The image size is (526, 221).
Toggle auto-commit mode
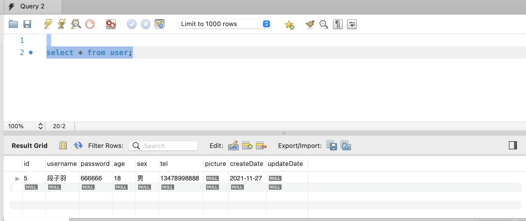(160, 24)
